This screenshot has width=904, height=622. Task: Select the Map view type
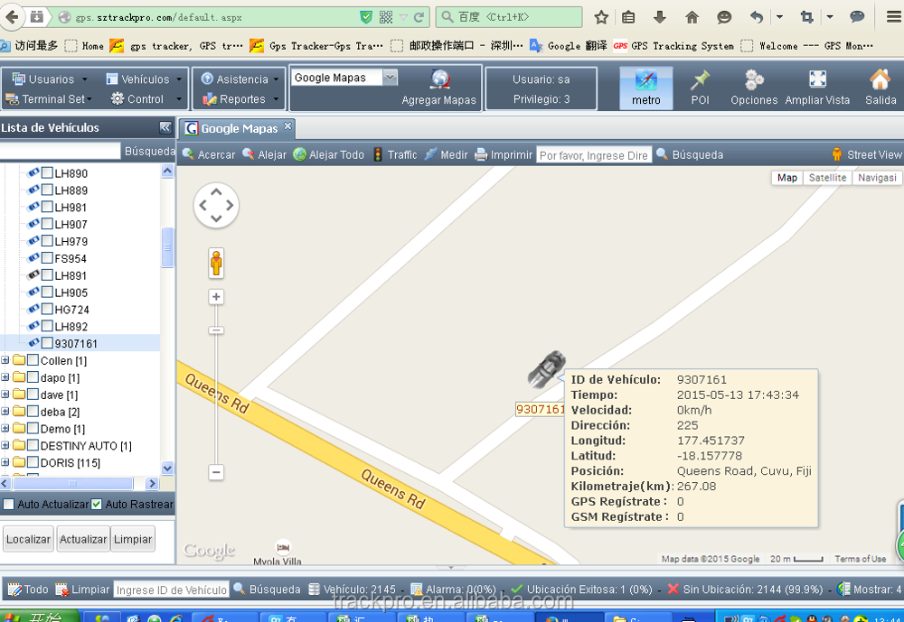787,177
